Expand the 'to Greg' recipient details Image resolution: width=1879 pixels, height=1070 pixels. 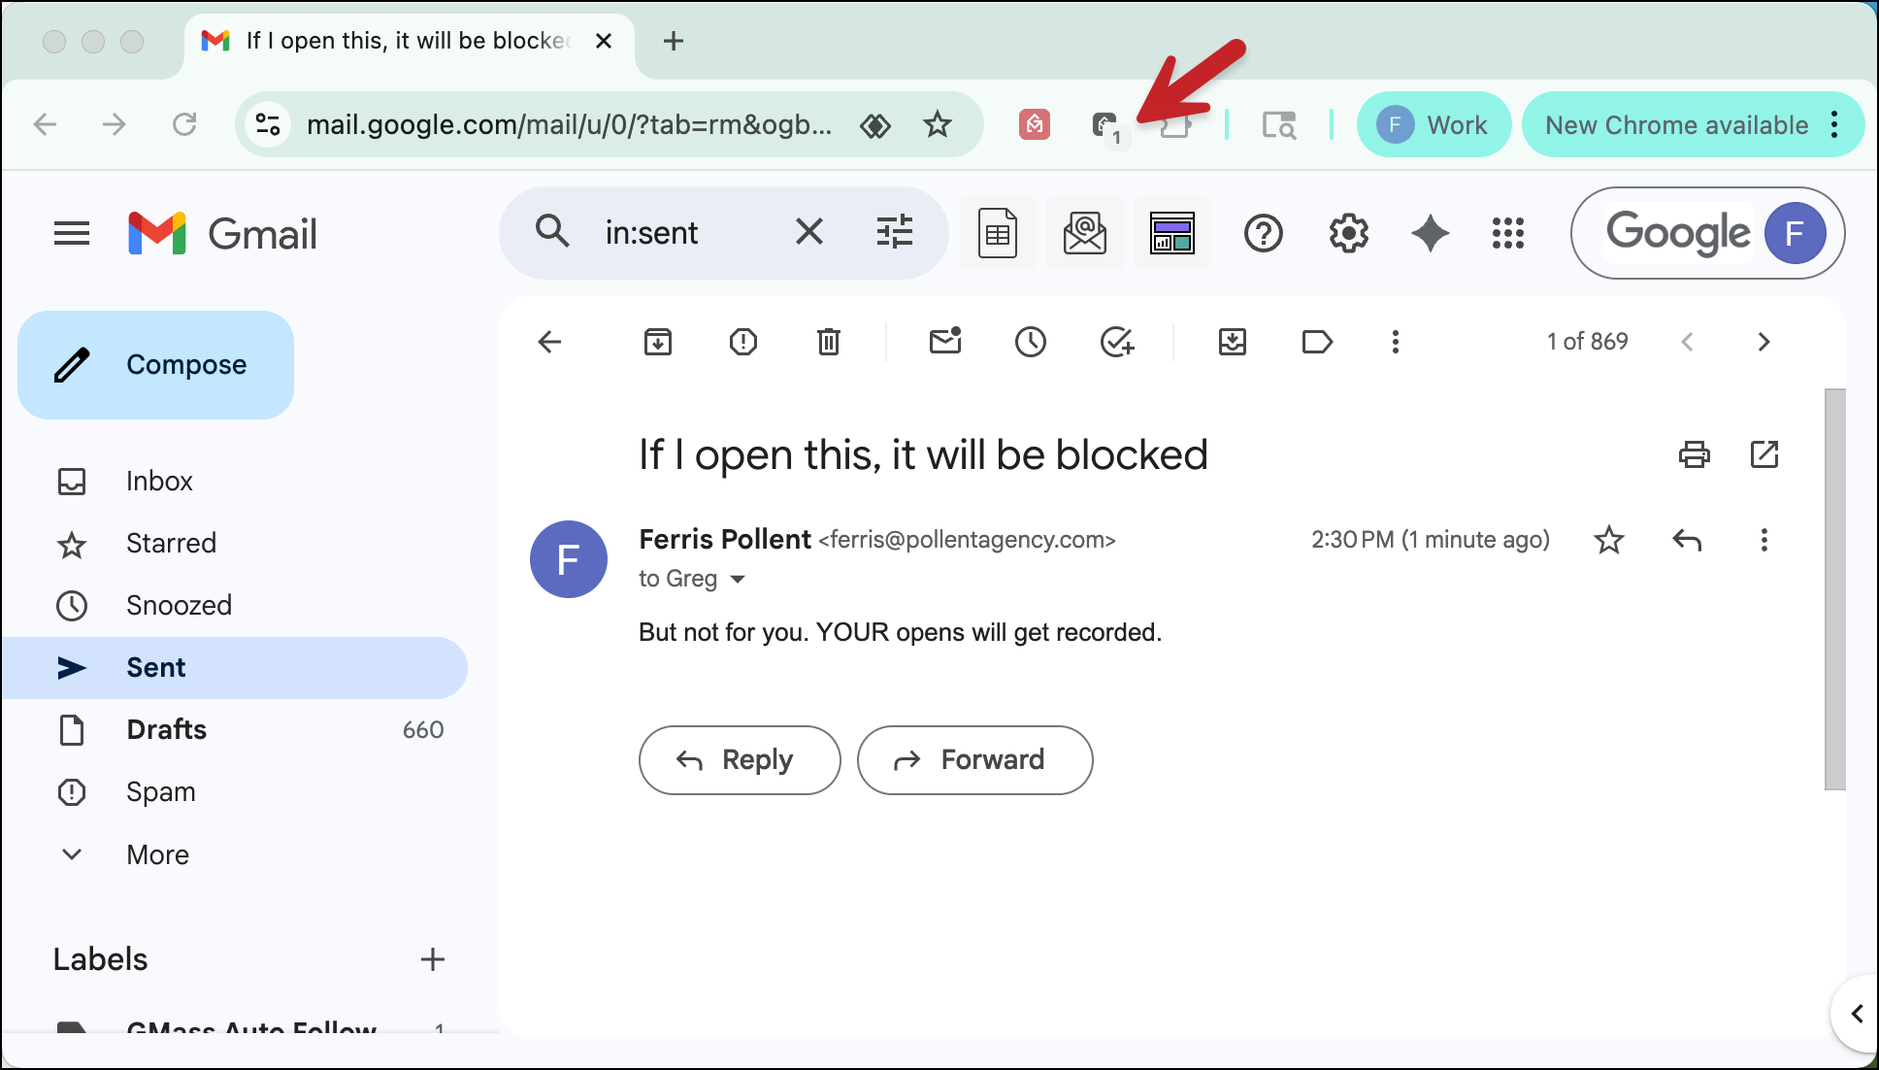(x=738, y=580)
